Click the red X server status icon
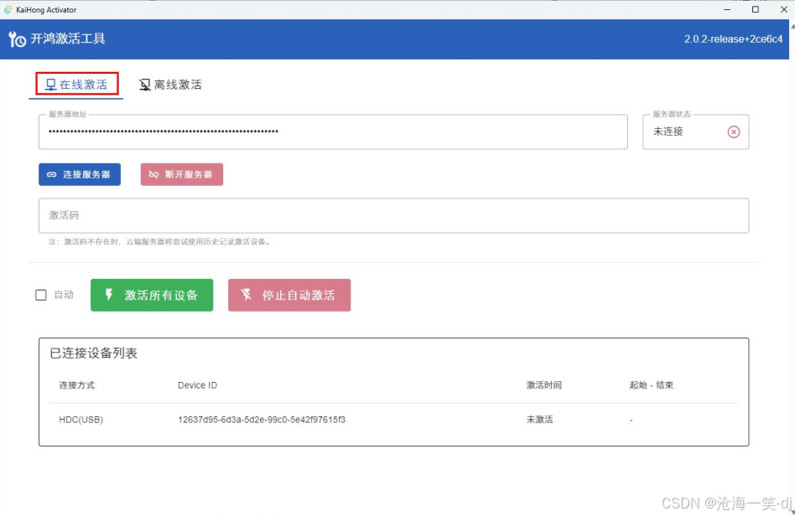Viewport: 795px width, 516px height. coord(733,132)
